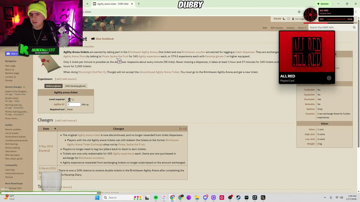The width and height of the screenshot is (360, 202).
Task: Edit the Changes section via edit link
Action: tap(59, 121)
